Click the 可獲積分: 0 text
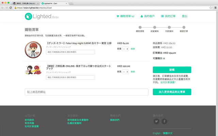218x136 pixels. pyautogui.click(x=159, y=58)
